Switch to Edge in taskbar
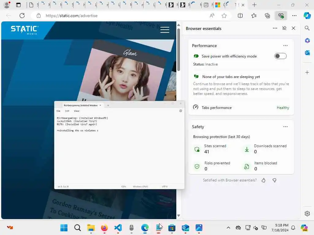 point(145,228)
